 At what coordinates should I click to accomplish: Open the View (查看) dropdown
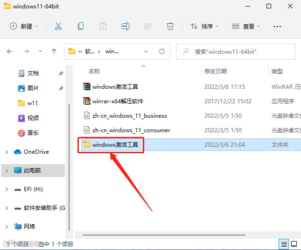(246, 26)
